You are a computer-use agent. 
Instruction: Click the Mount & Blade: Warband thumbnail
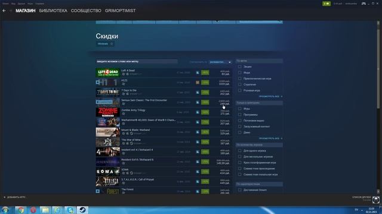[x=107, y=132]
